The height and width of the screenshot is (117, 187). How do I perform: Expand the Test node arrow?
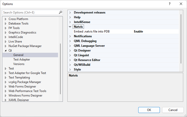[x=6, y=68]
